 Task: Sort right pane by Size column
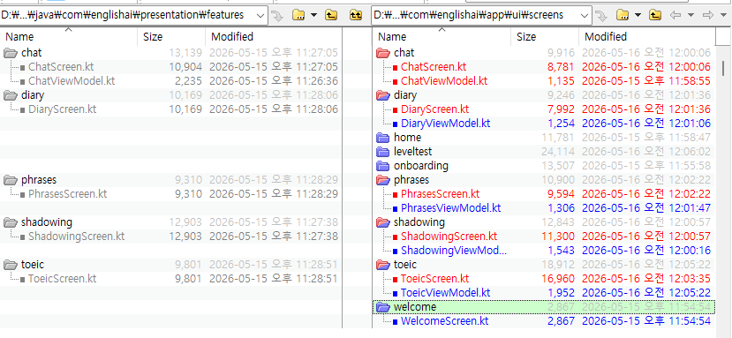(545, 36)
